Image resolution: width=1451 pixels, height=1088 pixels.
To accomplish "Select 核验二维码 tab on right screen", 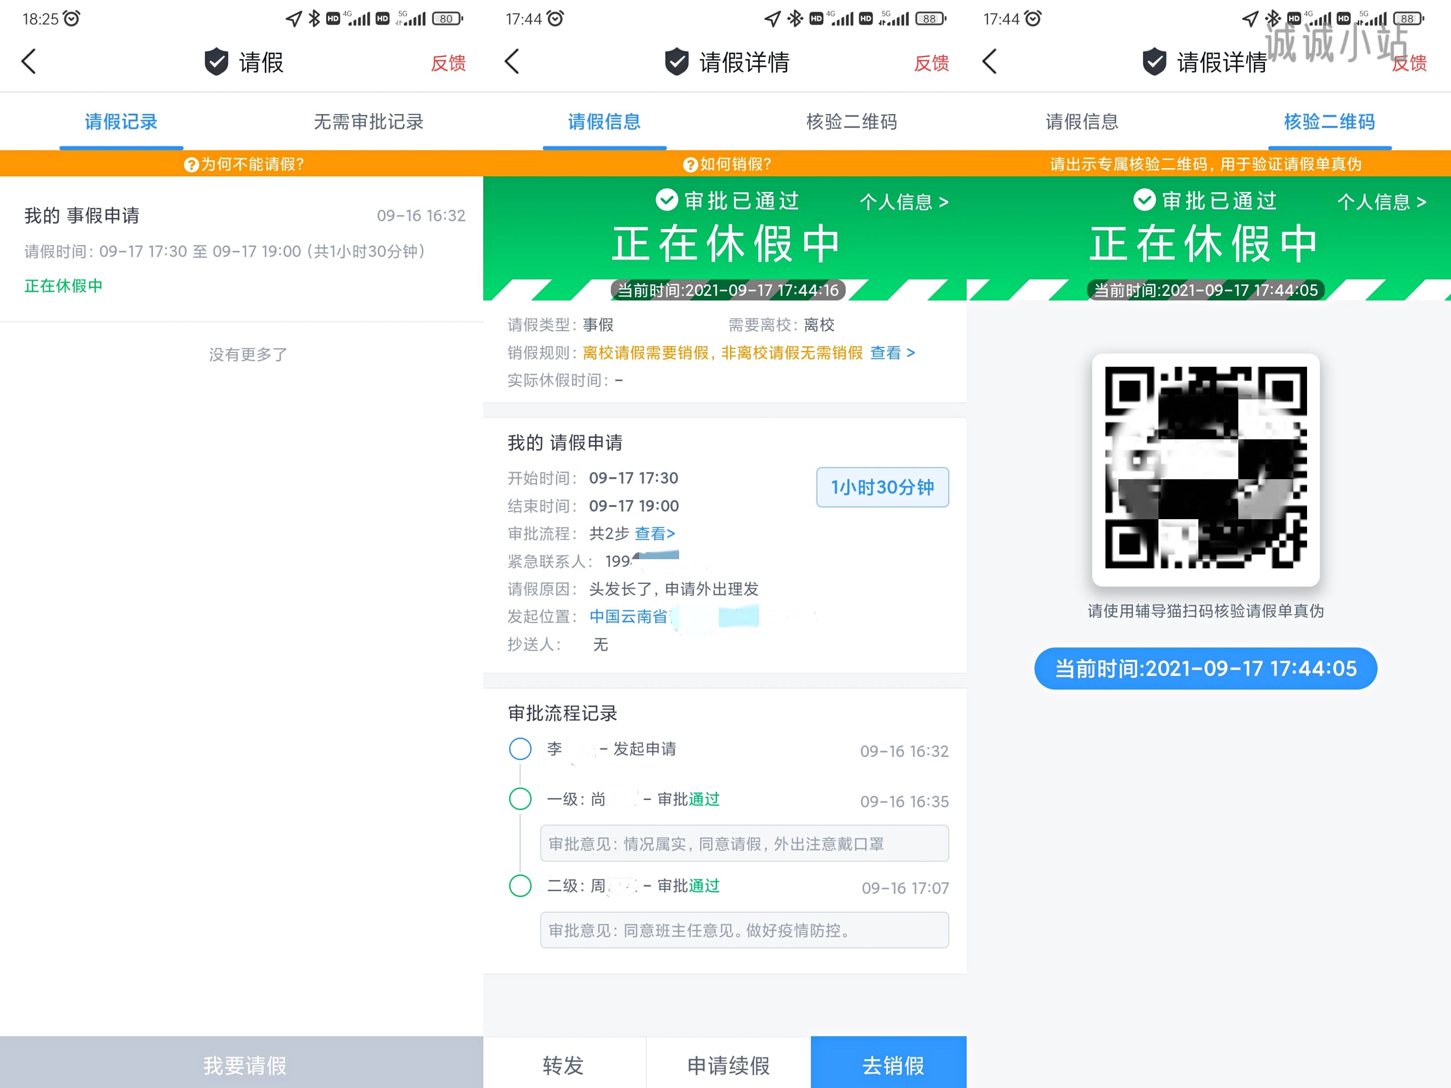I will click(x=1330, y=122).
